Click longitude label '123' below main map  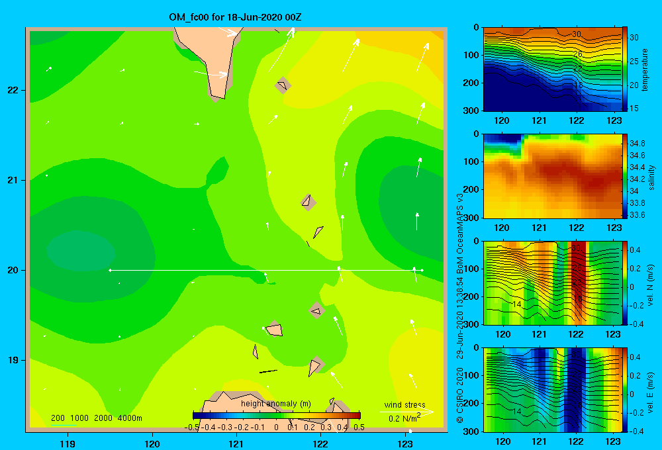point(405,443)
